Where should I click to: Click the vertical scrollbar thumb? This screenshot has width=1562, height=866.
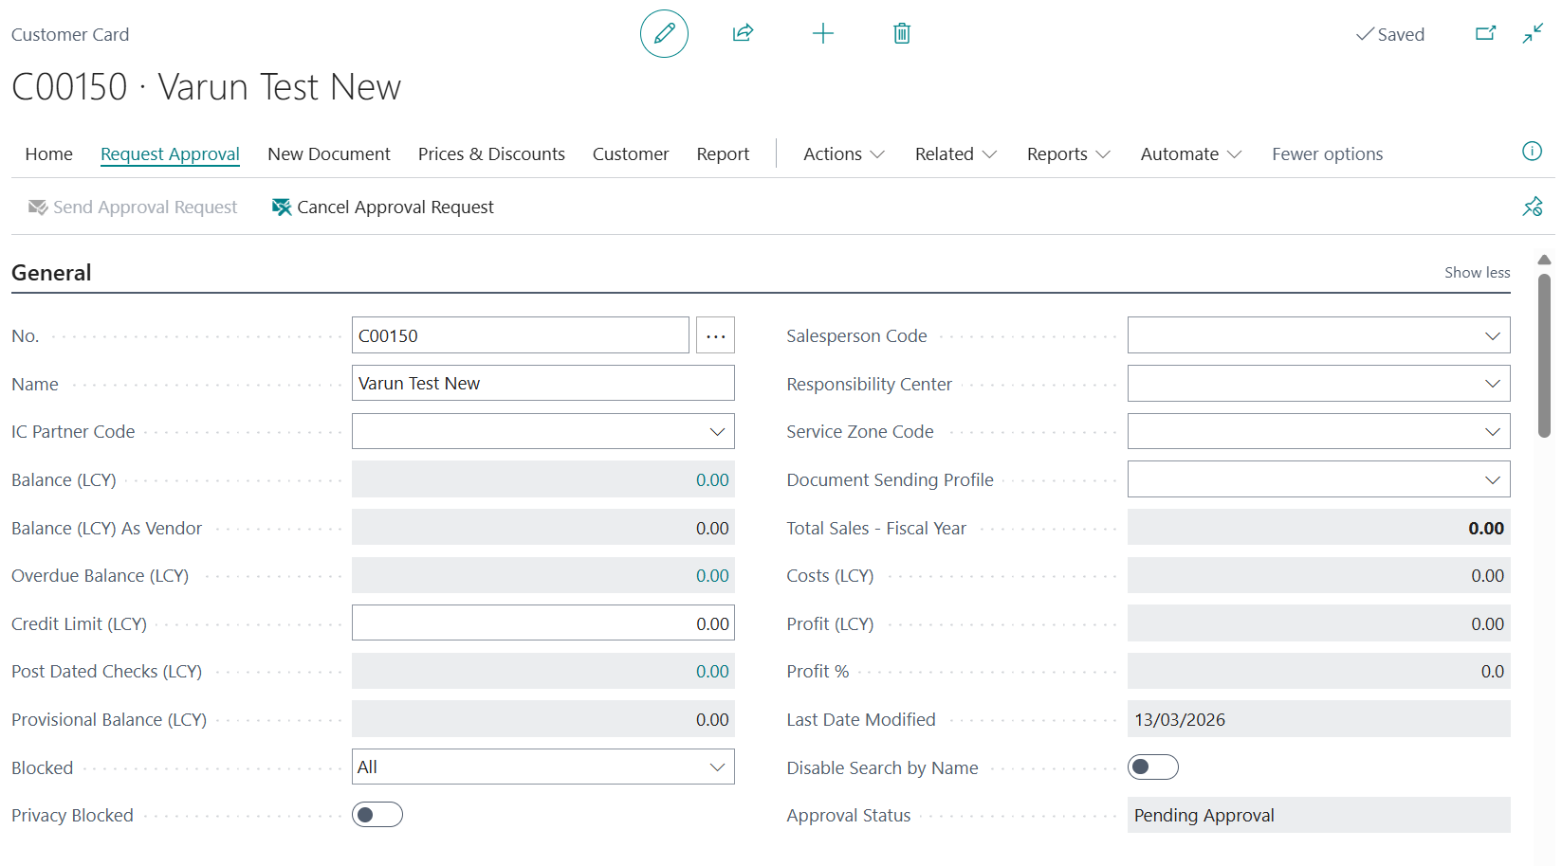click(1544, 355)
